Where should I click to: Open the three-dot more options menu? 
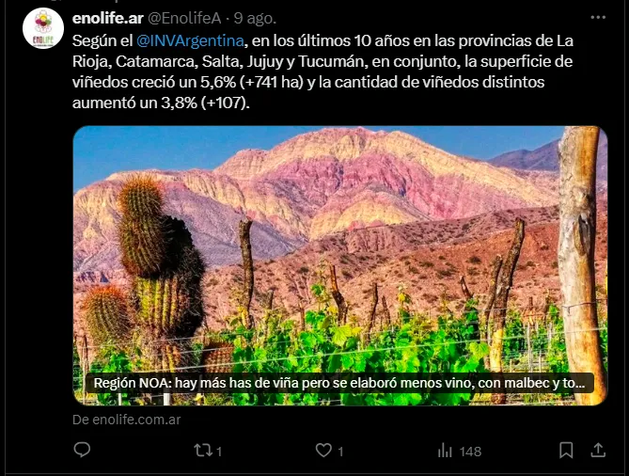tap(598, 18)
